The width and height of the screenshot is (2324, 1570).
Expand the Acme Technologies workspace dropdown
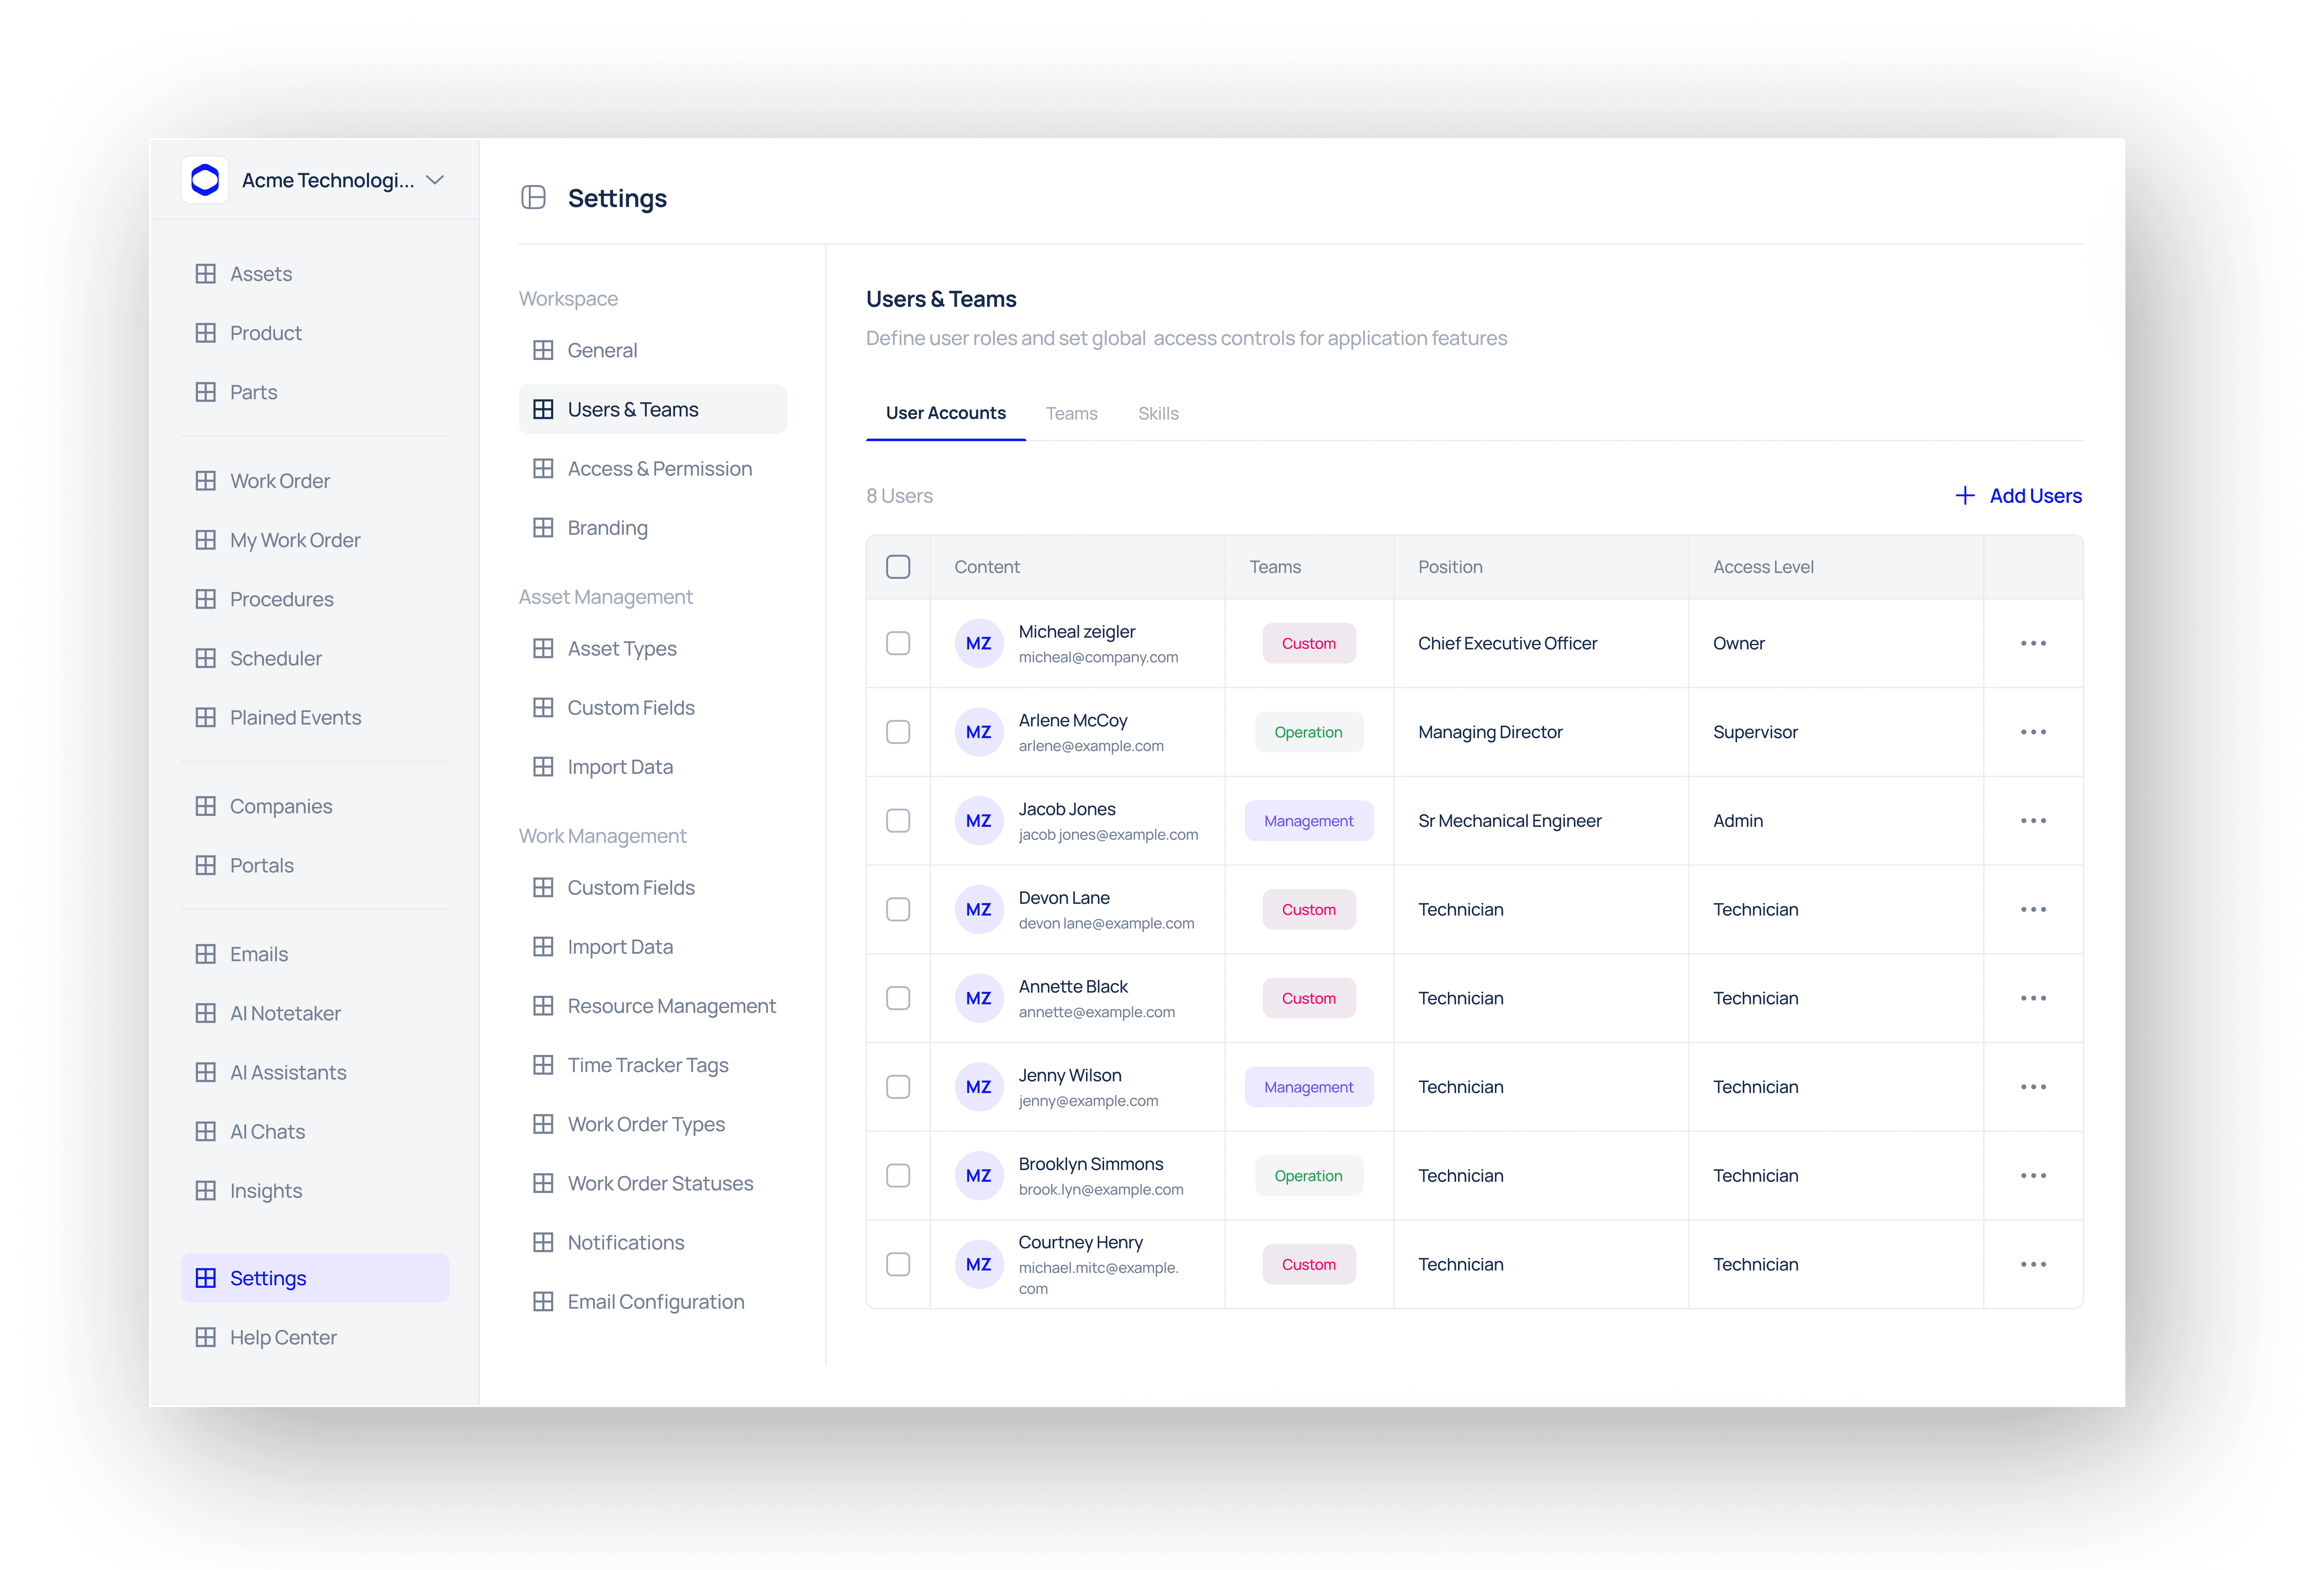tap(435, 180)
